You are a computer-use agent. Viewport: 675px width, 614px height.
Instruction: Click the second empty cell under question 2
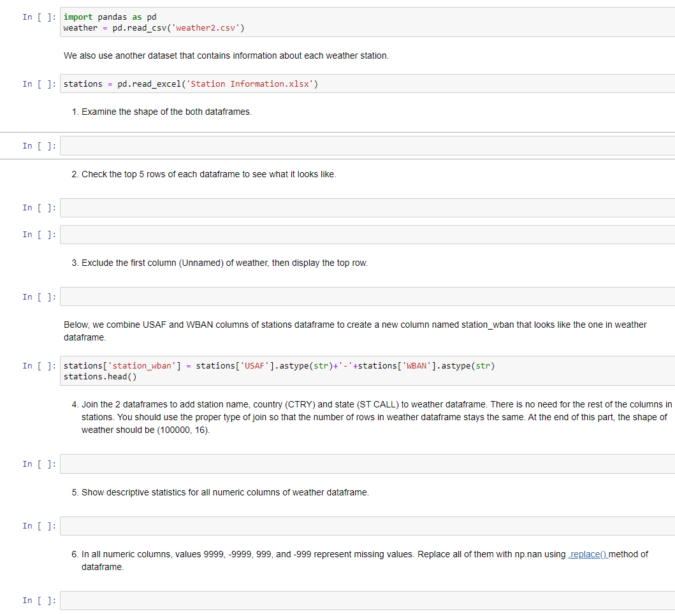click(319, 234)
